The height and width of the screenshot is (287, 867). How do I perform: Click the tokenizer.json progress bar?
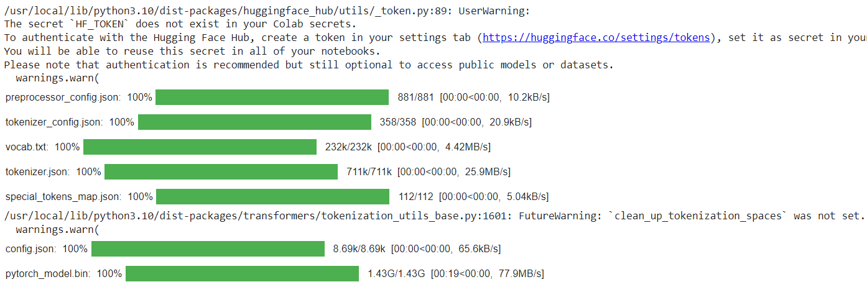221,172
